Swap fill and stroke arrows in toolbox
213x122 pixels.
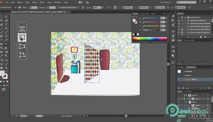click(7, 71)
